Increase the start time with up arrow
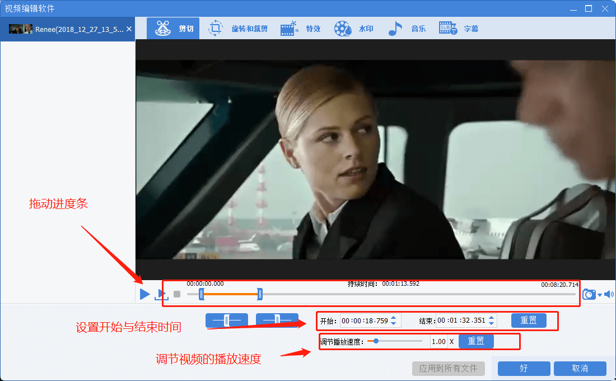The width and height of the screenshot is (616, 381). click(394, 318)
